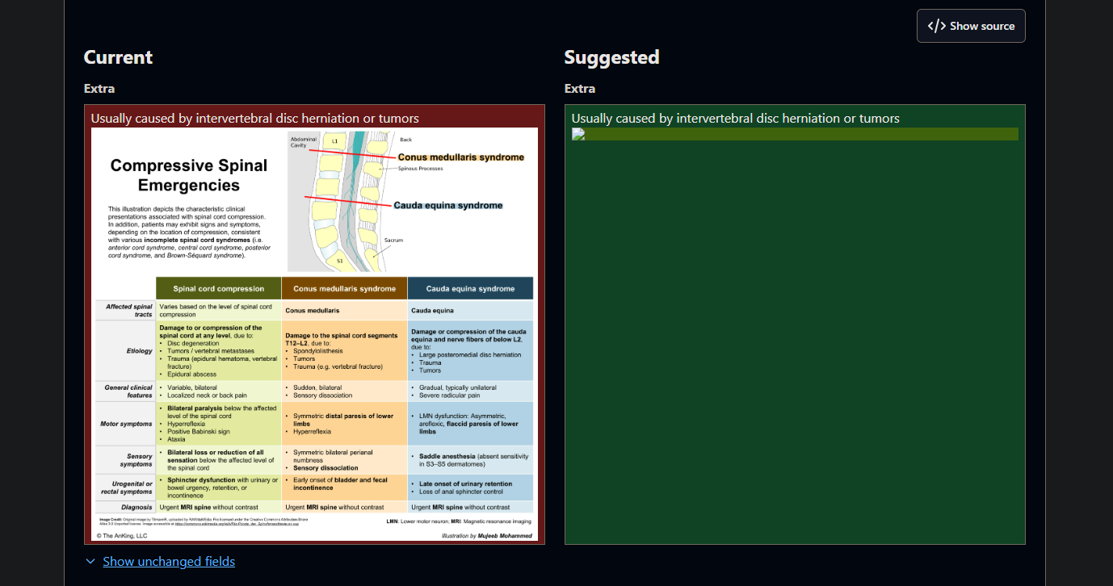Viewport: 1113px width, 586px height.
Task: Select the Extra label under Suggested
Action: pos(580,88)
